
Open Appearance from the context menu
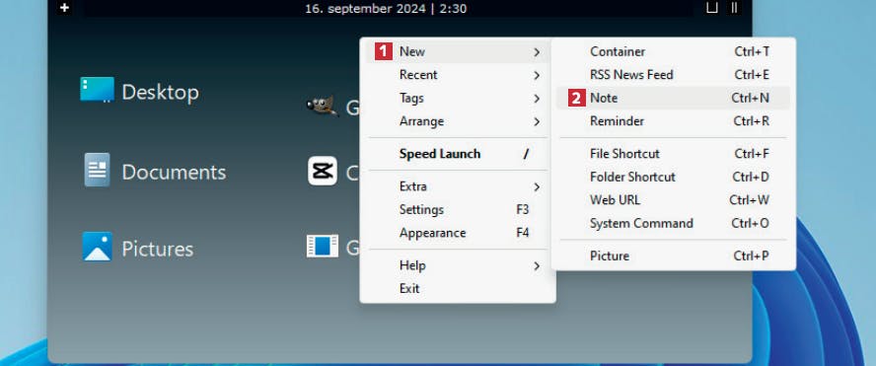[458, 233]
